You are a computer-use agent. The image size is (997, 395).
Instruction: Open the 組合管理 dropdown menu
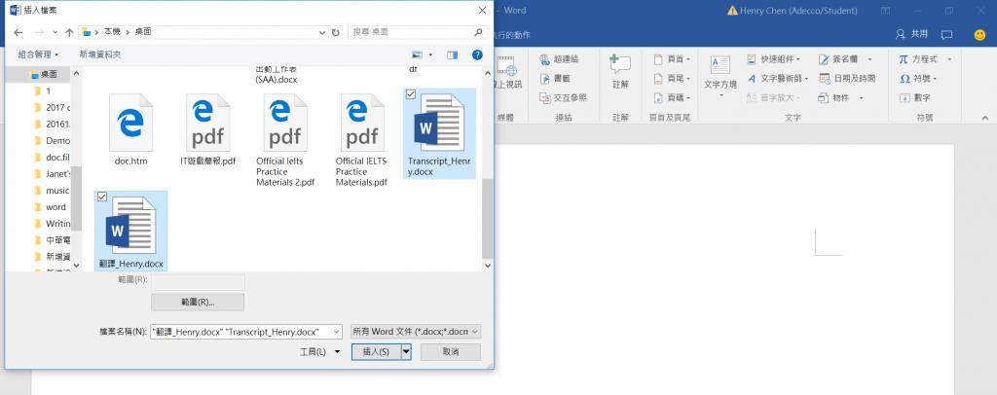(38, 55)
